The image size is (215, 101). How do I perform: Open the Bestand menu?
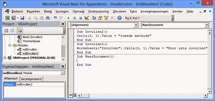tap(17, 11)
